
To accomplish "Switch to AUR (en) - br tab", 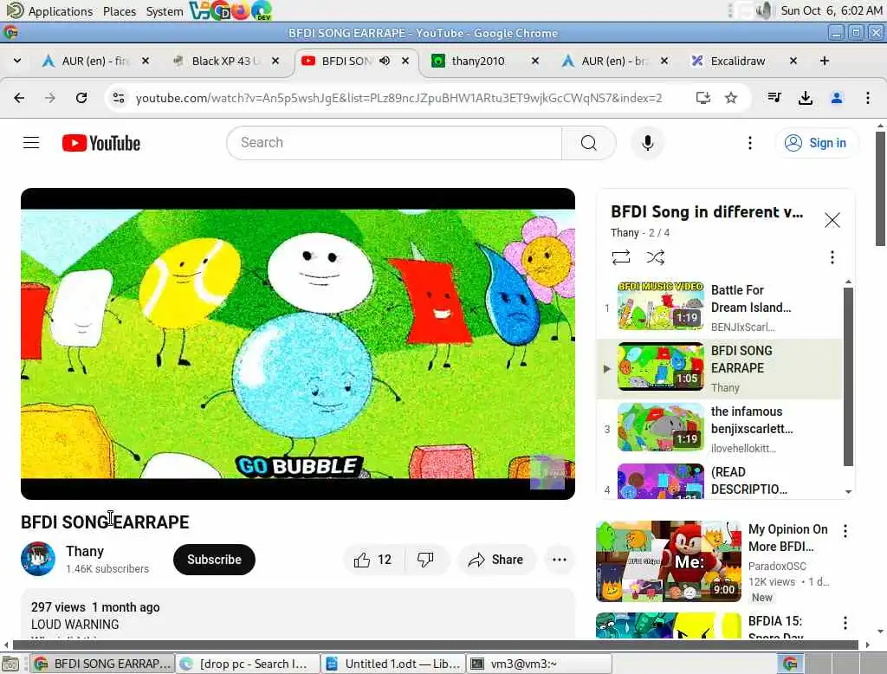I will (614, 61).
